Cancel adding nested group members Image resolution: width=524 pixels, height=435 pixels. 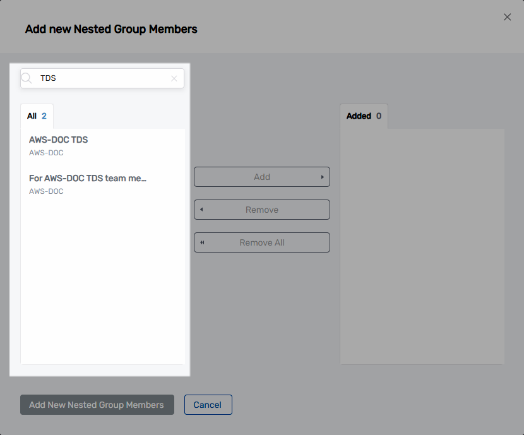point(208,404)
